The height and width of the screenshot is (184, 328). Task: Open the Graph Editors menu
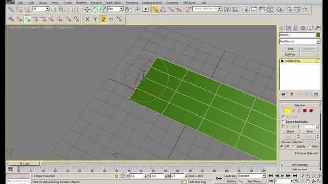pos(114,3)
